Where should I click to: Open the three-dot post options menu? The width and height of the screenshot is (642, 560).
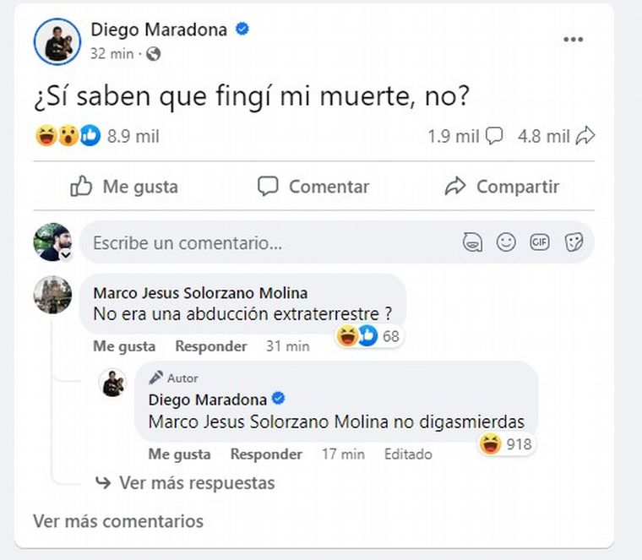tap(574, 40)
